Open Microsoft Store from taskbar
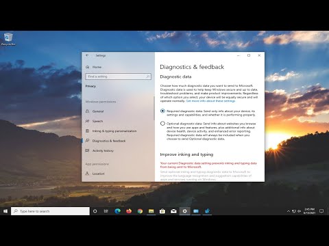Screen dimensions: 329x246 (x=162, y=211)
